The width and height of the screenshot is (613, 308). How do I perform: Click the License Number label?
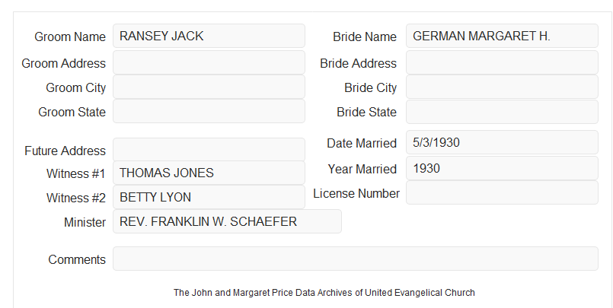pos(356,194)
